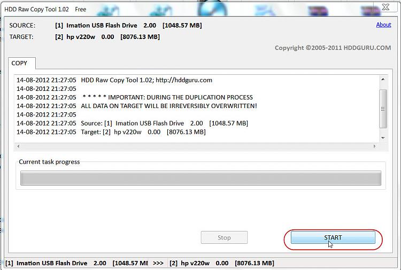Click the START button
The height and width of the screenshot is (270, 401).
[333, 237]
